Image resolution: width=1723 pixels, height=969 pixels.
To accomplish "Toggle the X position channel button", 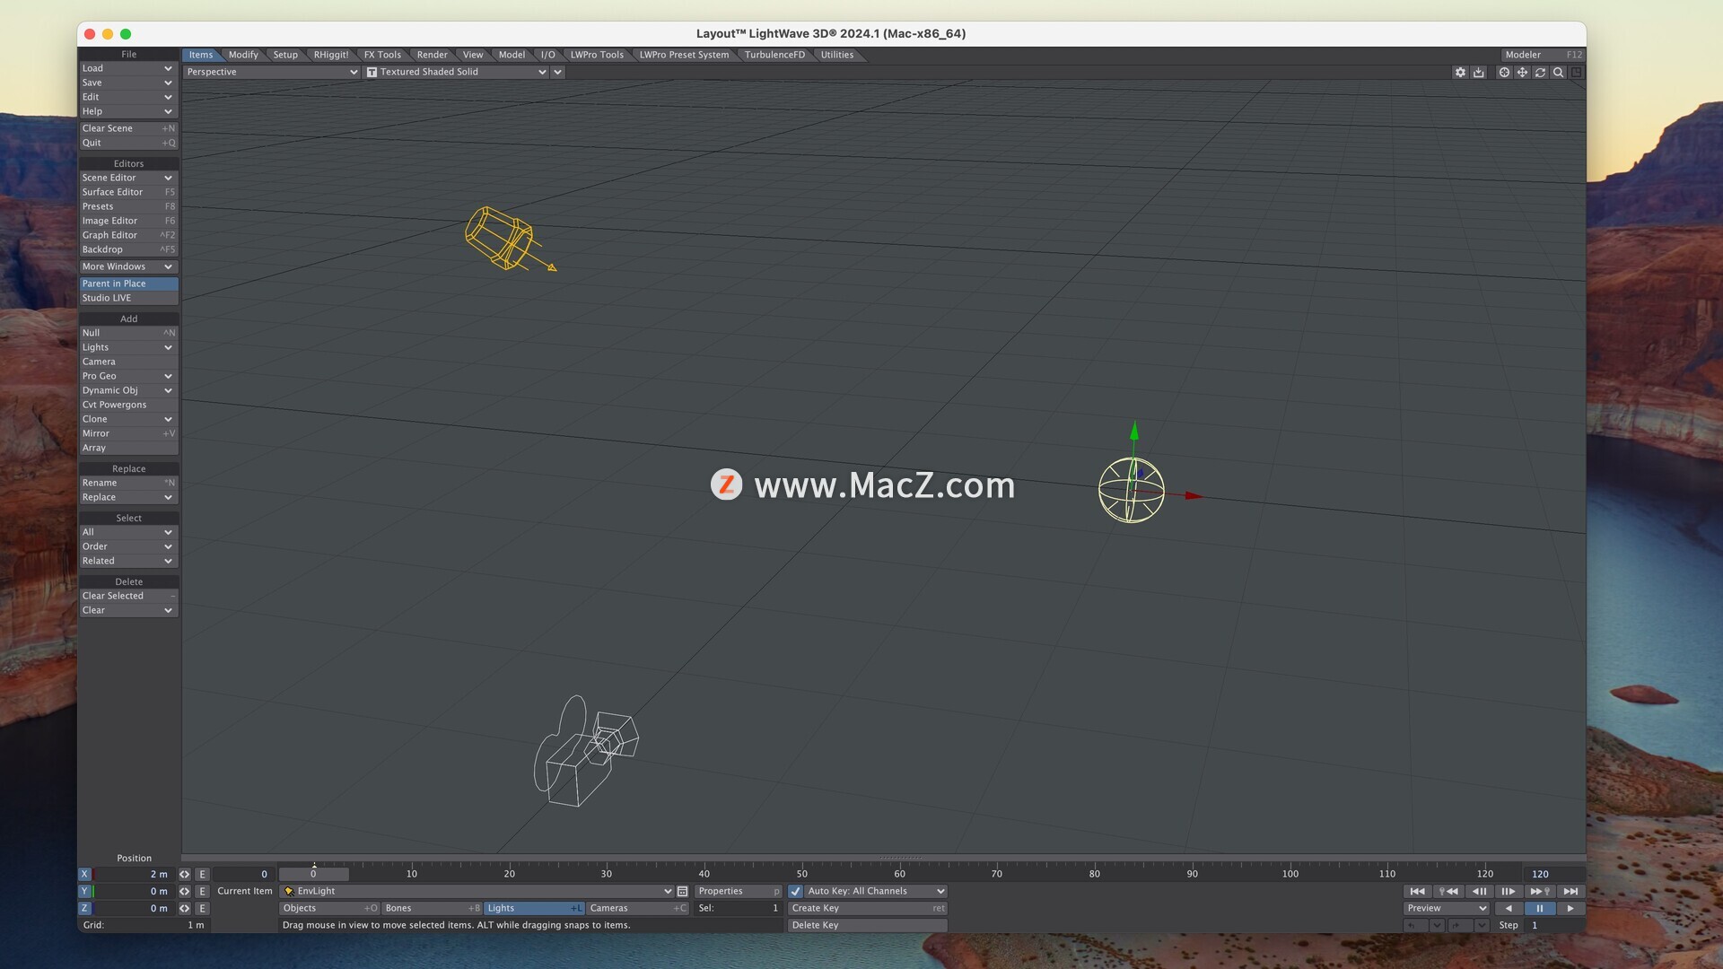I will (x=84, y=874).
